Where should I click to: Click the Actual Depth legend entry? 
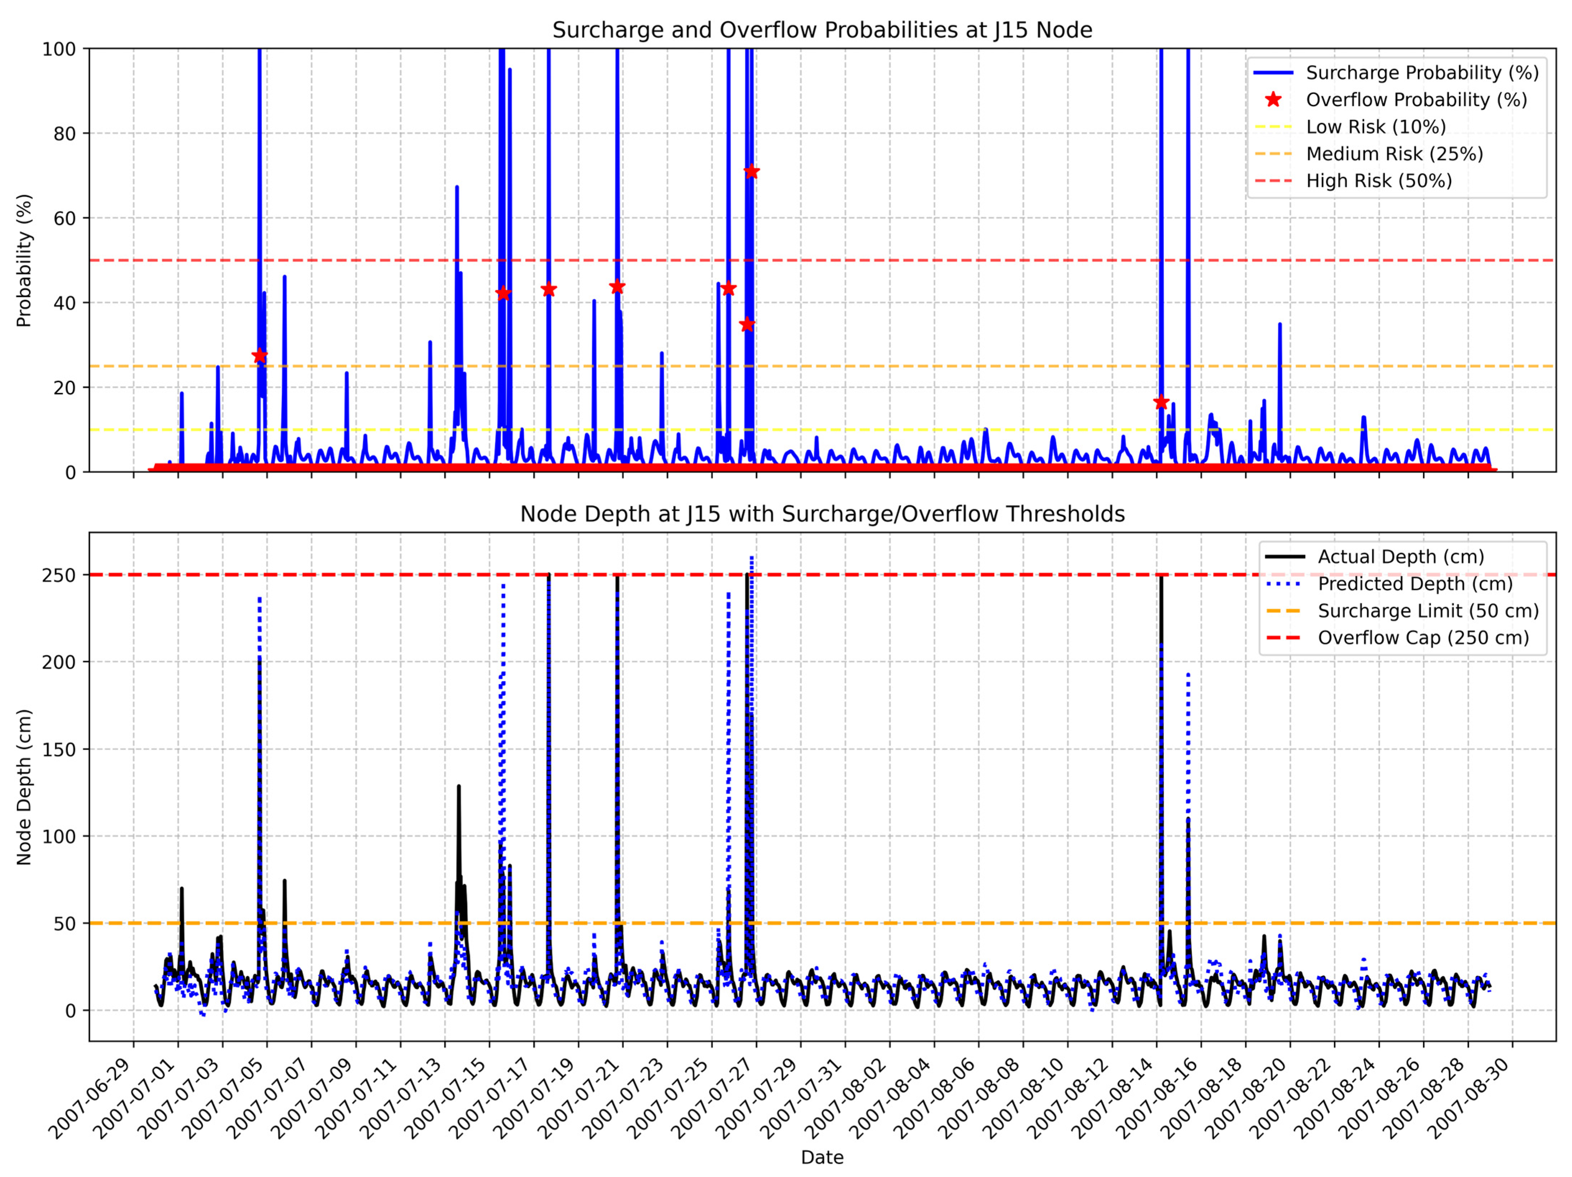click(1401, 557)
